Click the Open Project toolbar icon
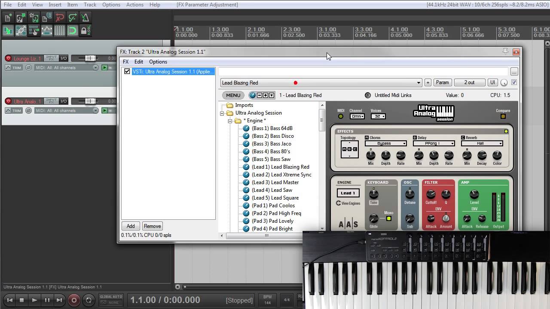Screen dimensions: 550x309 tap(21, 18)
